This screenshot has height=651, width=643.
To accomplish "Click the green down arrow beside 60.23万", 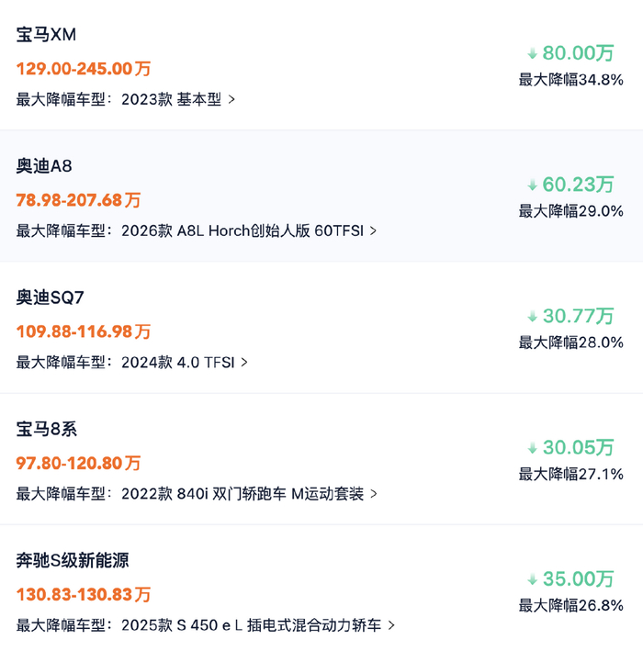I will 532,185.
